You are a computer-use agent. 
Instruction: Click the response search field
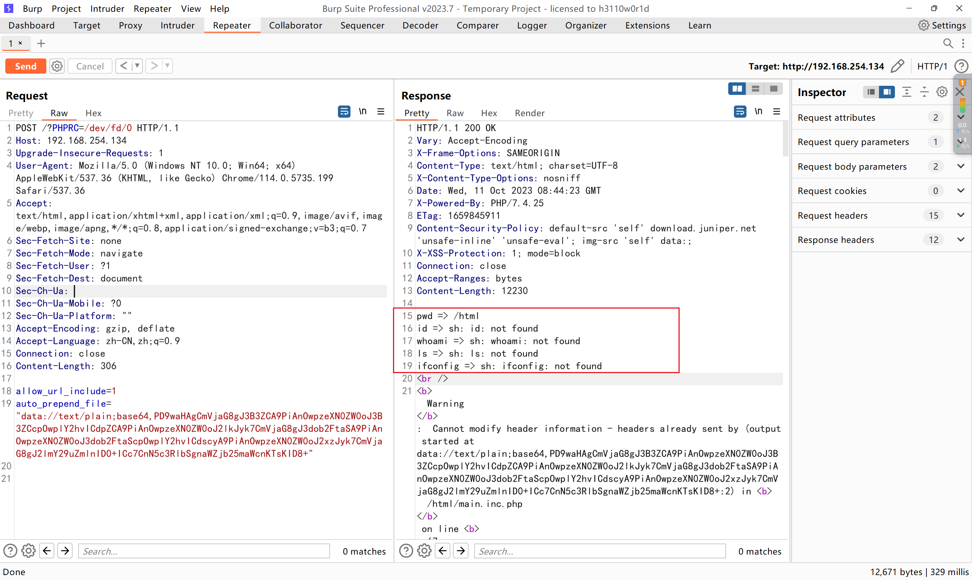600,551
